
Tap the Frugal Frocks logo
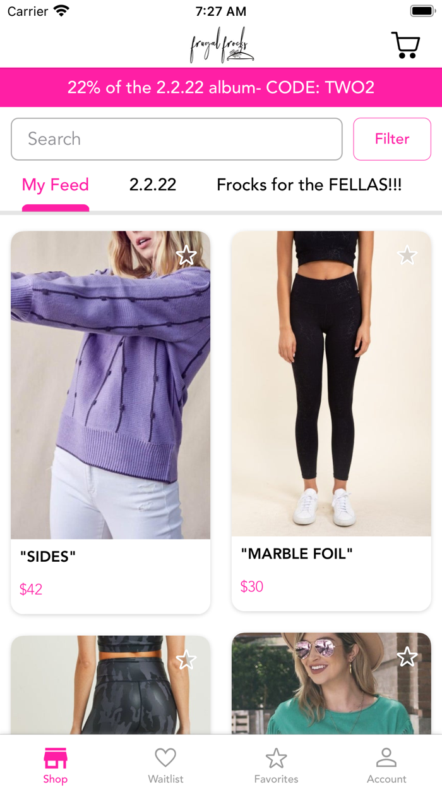(221, 45)
